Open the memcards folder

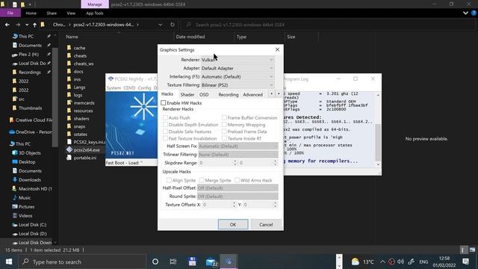click(x=84, y=103)
